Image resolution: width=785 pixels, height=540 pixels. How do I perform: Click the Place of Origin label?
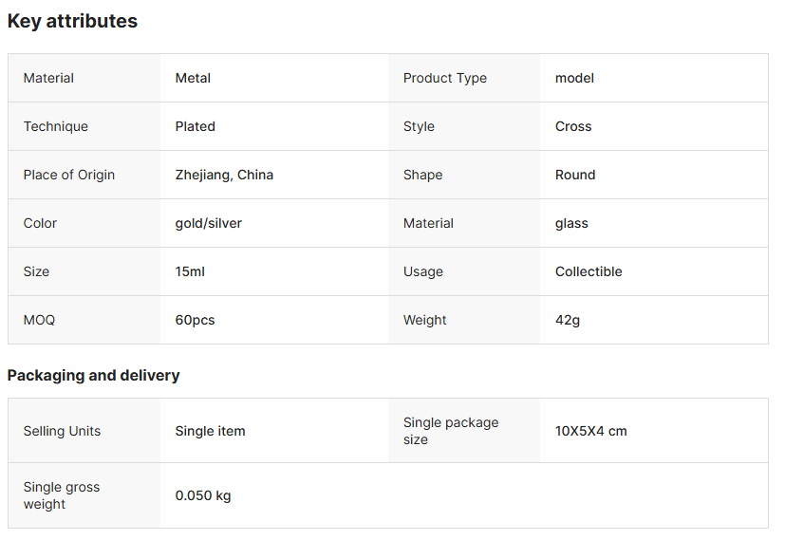(x=68, y=175)
